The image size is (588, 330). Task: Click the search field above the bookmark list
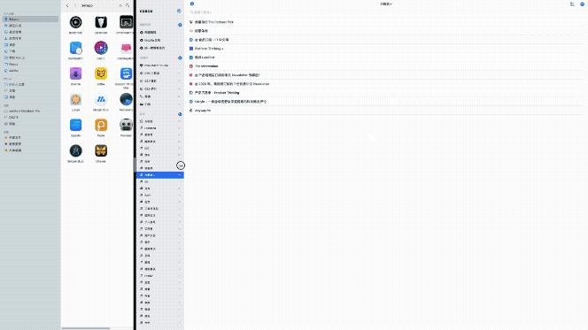tap(386, 12)
